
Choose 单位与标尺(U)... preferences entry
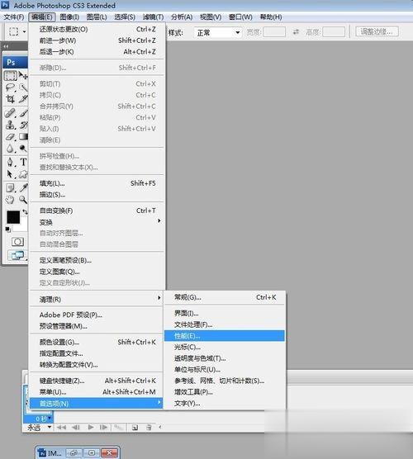point(225,369)
